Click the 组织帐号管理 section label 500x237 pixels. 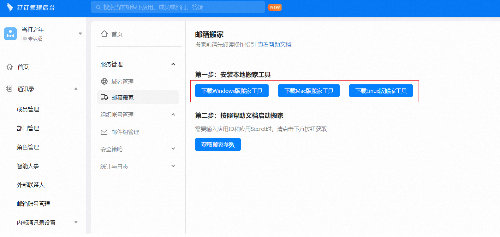pyautogui.click(x=117, y=115)
